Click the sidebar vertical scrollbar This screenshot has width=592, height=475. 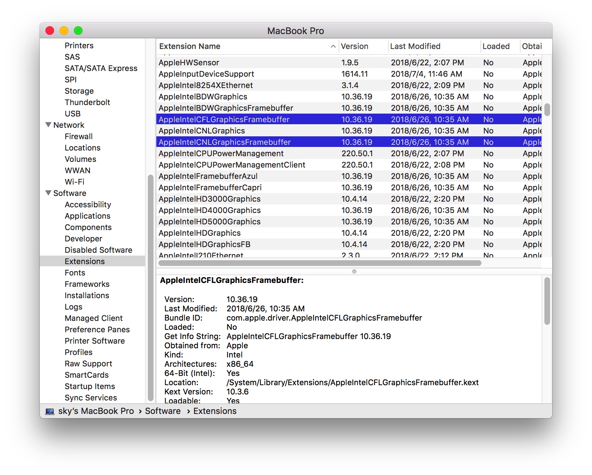150,288
